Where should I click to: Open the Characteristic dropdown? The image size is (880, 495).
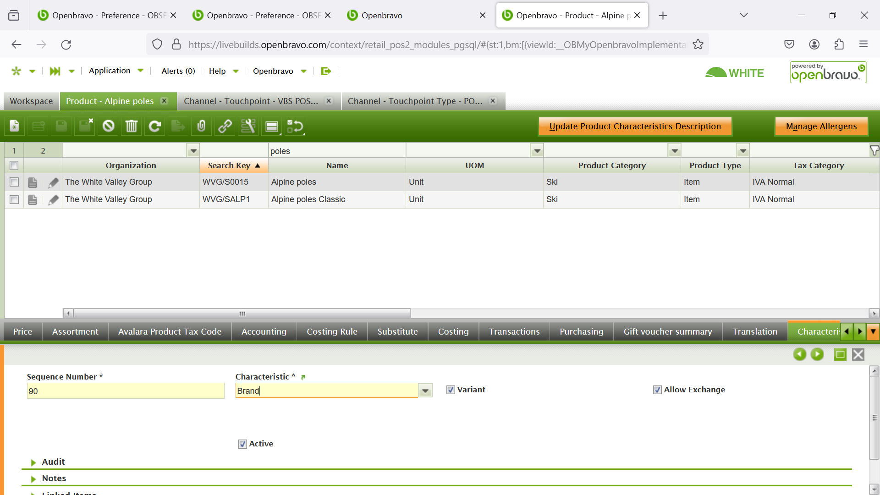425,391
